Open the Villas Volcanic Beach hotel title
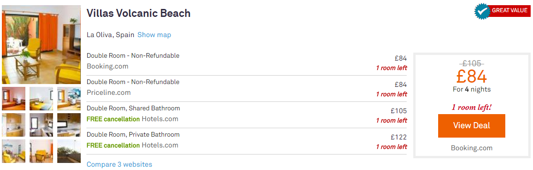The width and height of the screenshot is (533, 170). pos(139,13)
